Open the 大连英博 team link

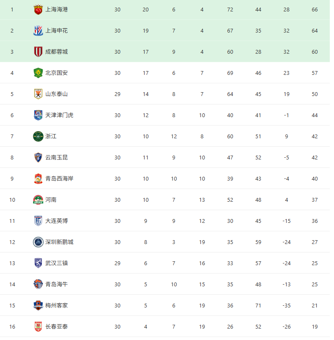coord(56,221)
